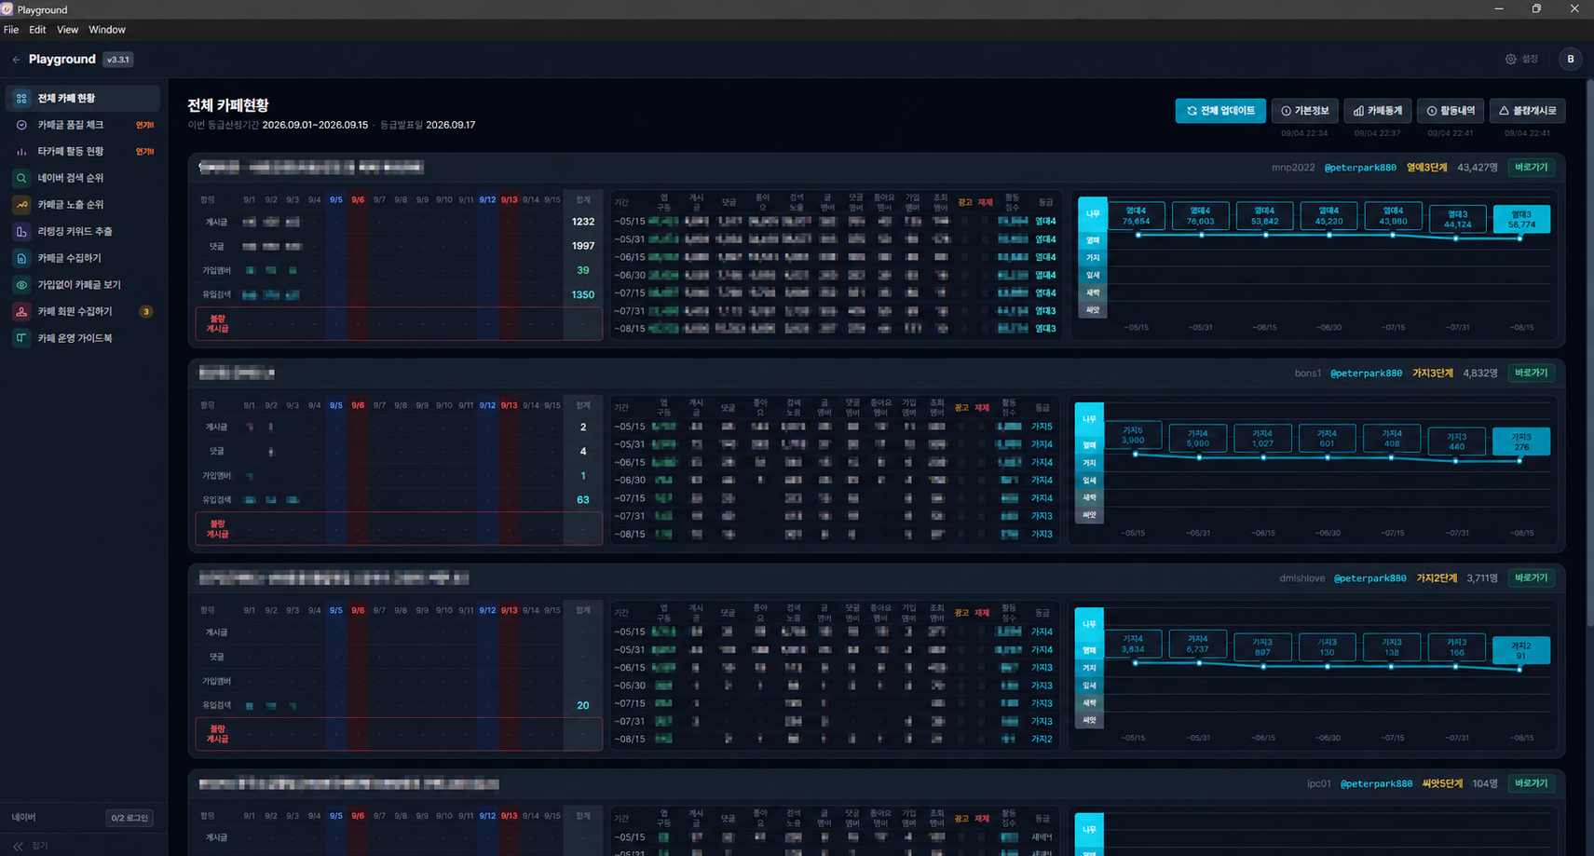Click @peterpark880 link in the dmlshlove card
The image size is (1594, 856).
(1369, 578)
